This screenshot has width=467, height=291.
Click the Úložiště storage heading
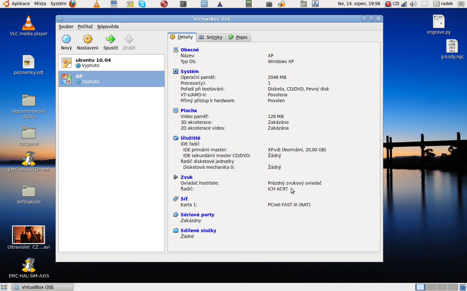click(x=190, y=138)
